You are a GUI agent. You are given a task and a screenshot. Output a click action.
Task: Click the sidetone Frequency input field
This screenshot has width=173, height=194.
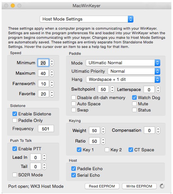(46, 128)
